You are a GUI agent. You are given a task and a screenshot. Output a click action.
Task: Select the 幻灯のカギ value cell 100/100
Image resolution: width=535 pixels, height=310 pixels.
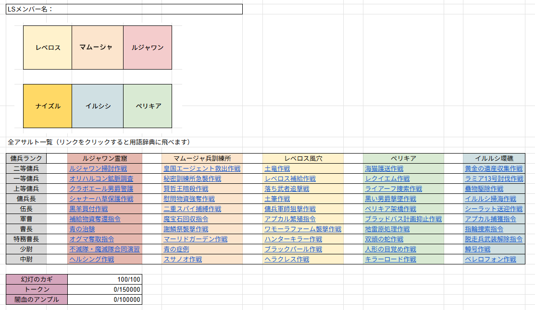click(x=105, y=279)
